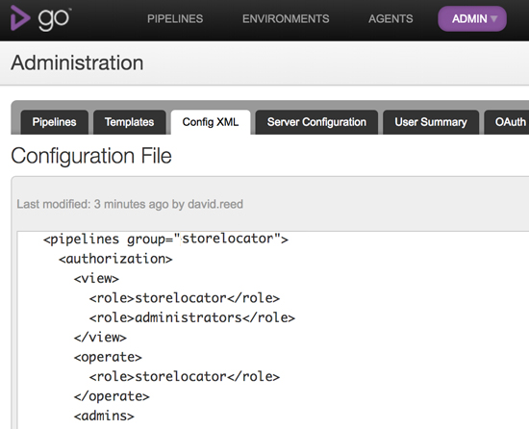Switch to the OAuth tab
Image resolution: width=529 pixels, height=429 pixels.
[x=508, y=122]
